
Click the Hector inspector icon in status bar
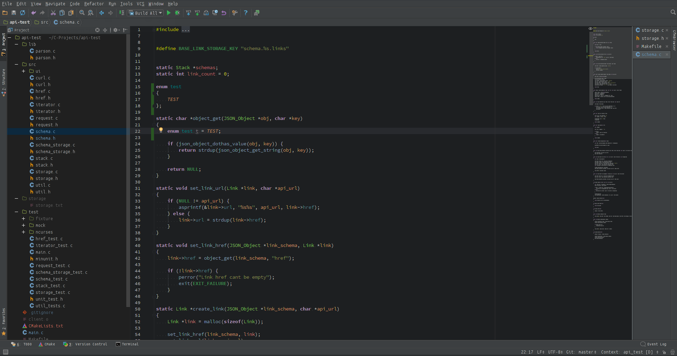672,352
